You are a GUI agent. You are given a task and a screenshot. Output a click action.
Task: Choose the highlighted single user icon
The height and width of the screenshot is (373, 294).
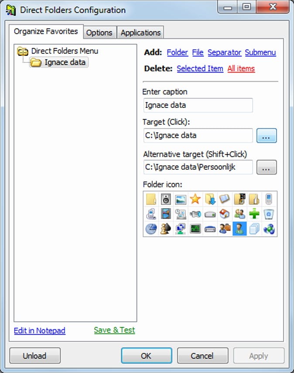point(239,228)
